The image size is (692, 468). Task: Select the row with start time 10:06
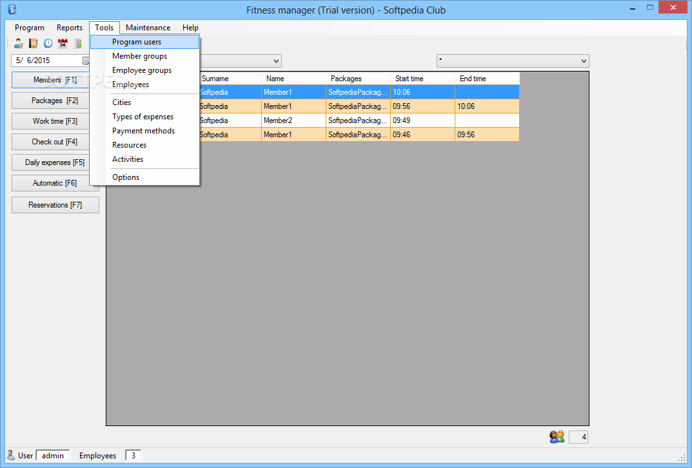[x=359, y=92]
